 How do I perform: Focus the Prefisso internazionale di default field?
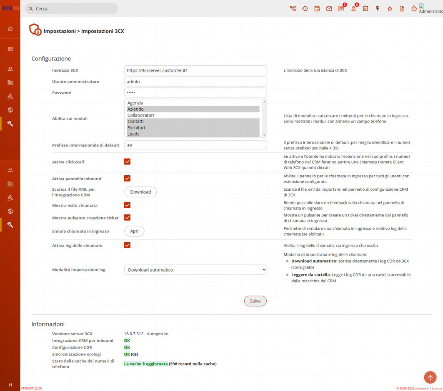195,145
